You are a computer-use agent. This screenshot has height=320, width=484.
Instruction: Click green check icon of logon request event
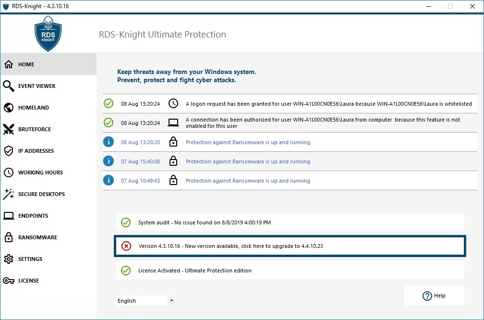pos(109,103)
